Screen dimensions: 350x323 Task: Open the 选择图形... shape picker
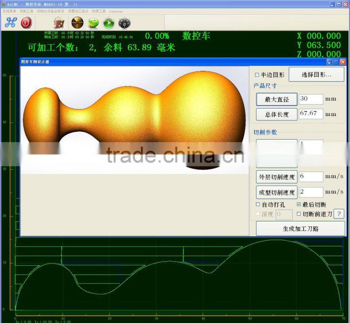pyautogui.click(x=316, y=75)
